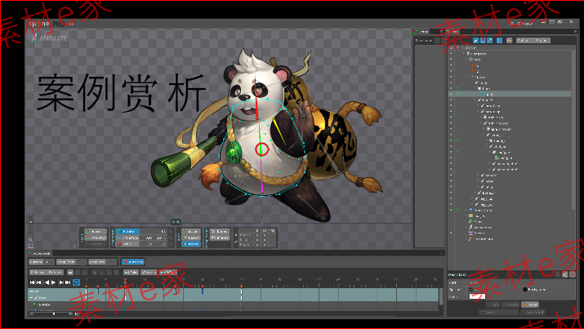Play the animation forward
The width and height of the screenshot is (584, 329).
[54, 282]
